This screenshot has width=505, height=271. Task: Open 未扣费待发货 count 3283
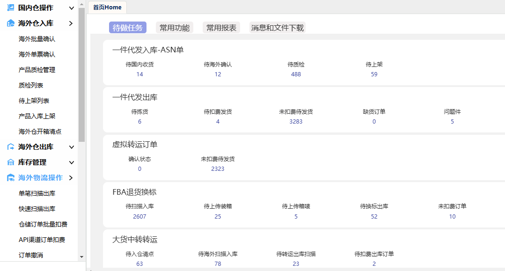coord(296,122)
